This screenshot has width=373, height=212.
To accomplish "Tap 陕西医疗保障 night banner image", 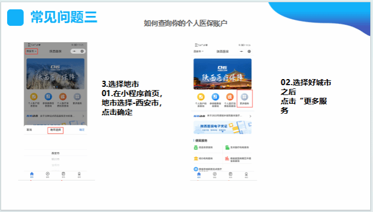I will (x=222, y=74).
